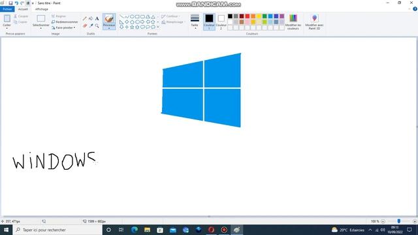Choose the rounded rectangle shape in Formes

(x=142, y=16)
